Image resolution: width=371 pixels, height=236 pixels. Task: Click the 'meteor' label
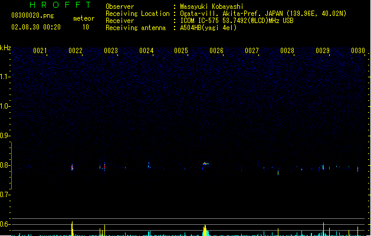click(x=84, y=18)
